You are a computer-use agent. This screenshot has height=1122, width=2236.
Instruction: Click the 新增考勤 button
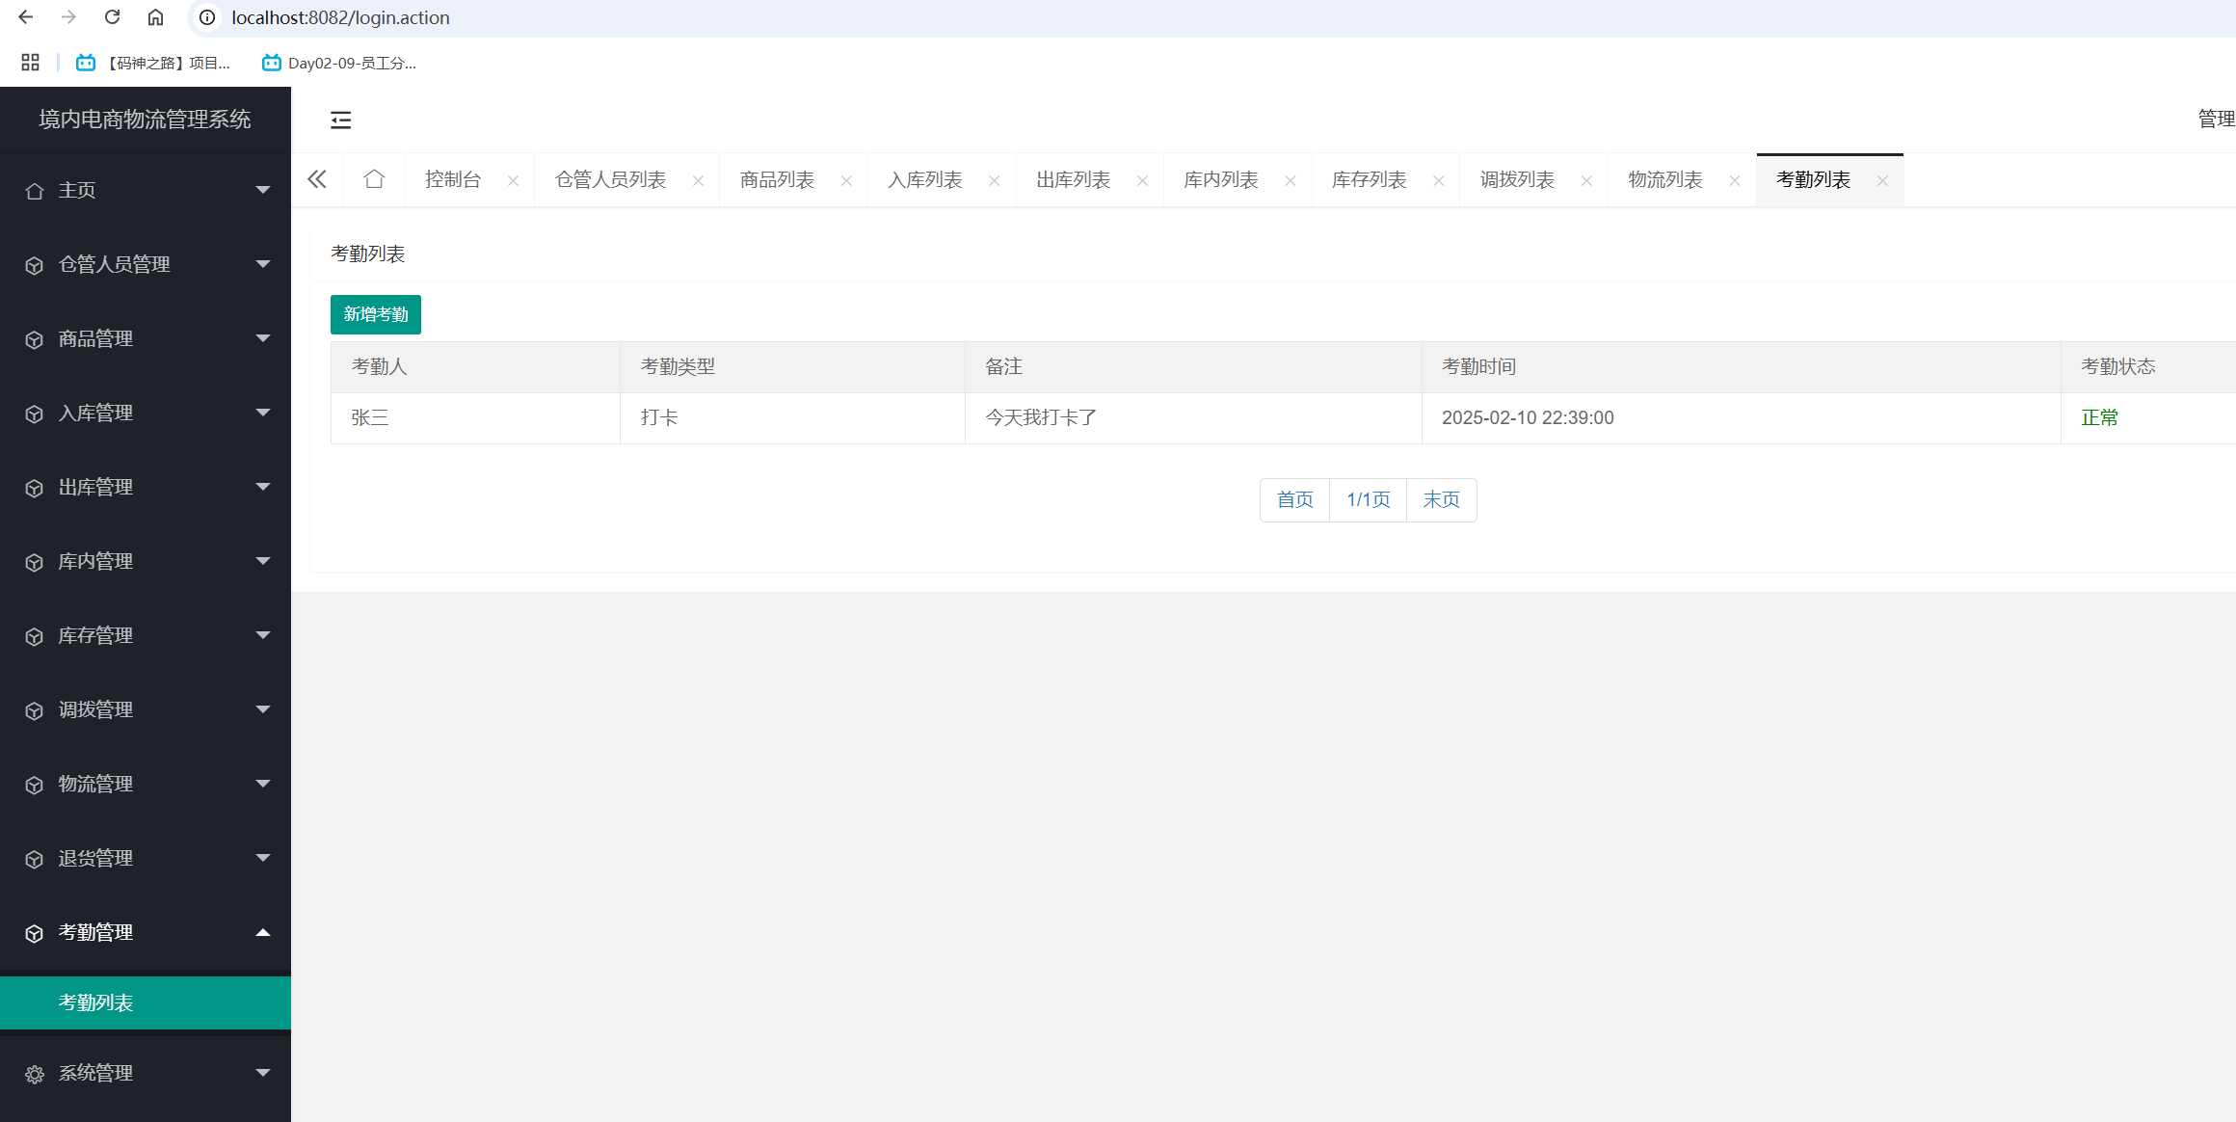coord(375,314)
